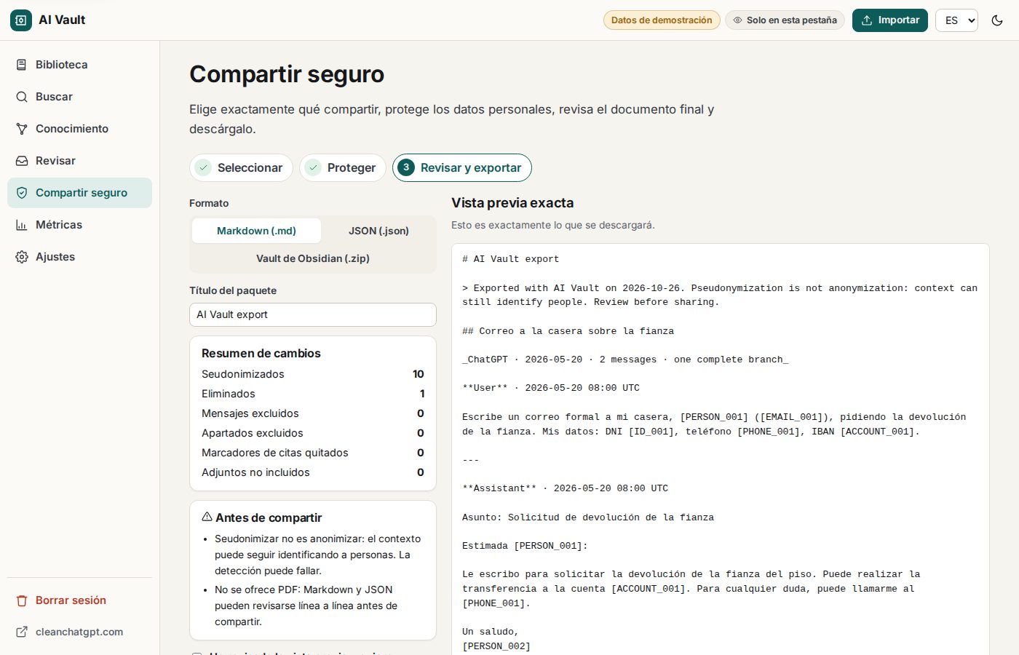Click the Título del paquete input field
Screen dimensions: 1019x655
click(x=313, y=314)
